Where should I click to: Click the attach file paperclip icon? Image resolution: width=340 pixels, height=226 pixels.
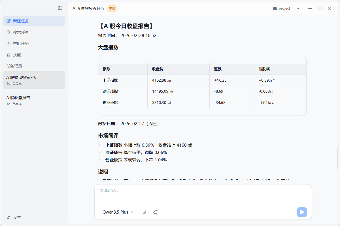pyautogui.click(x=144, y=212)
